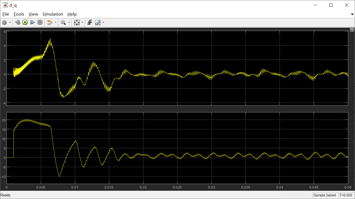
Task: Click the 'd_q' window title text
Action: 13,5
